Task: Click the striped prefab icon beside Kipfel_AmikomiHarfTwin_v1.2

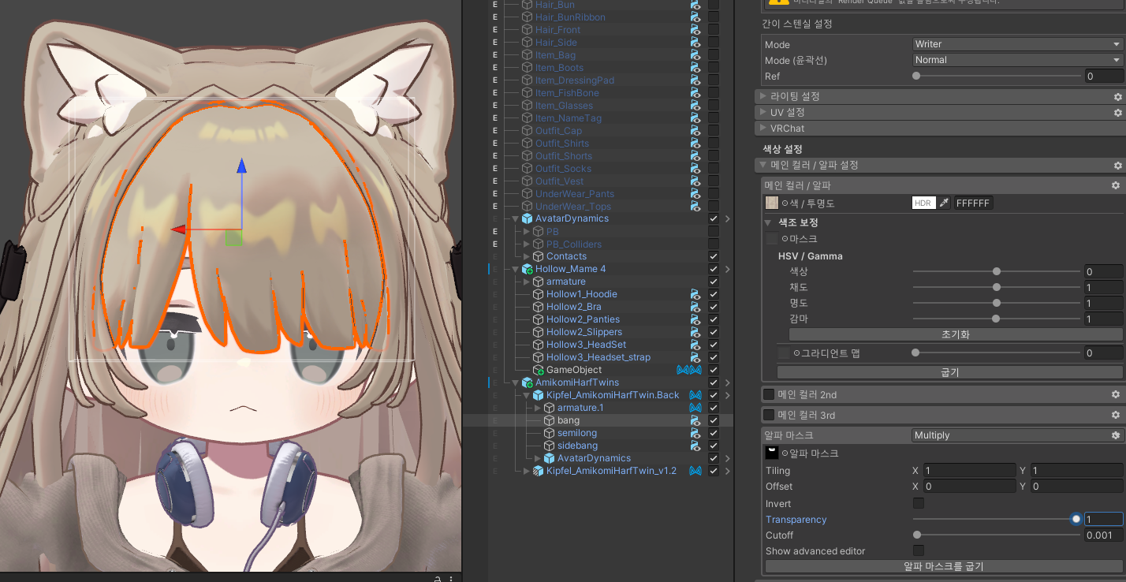Action: (539, 471)
